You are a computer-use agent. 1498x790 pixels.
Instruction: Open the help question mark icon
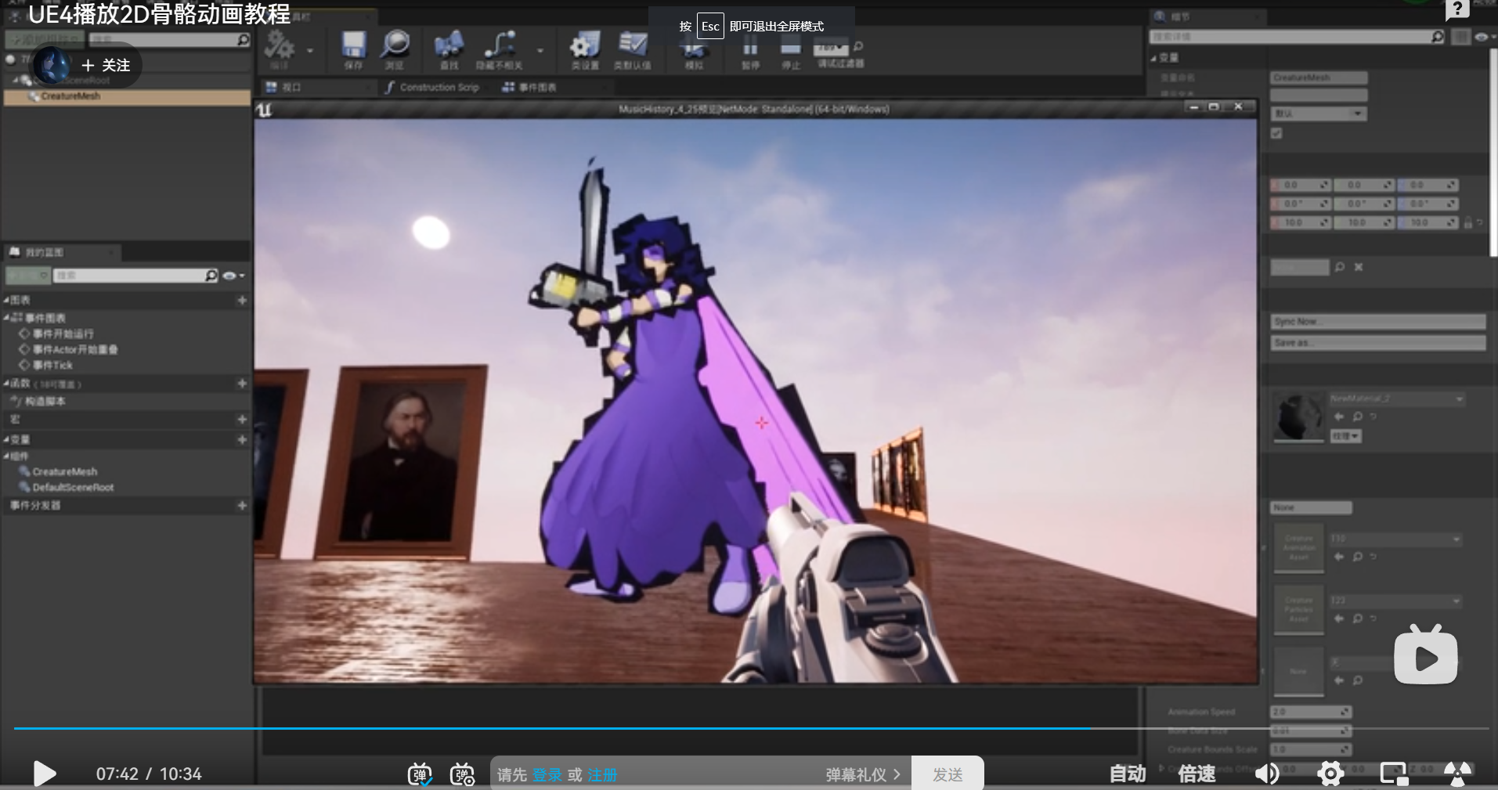(x=1456, y=10)
